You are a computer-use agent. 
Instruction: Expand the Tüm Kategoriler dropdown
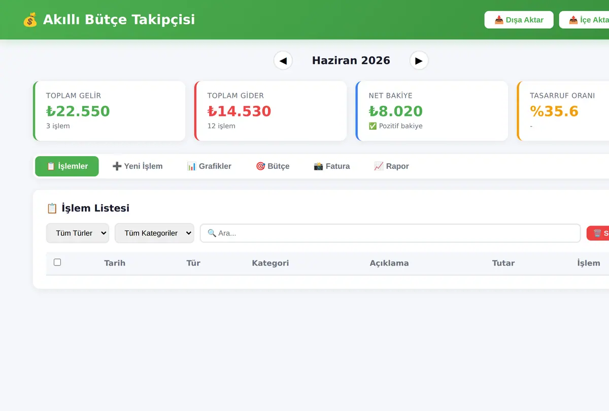point(154,233)
